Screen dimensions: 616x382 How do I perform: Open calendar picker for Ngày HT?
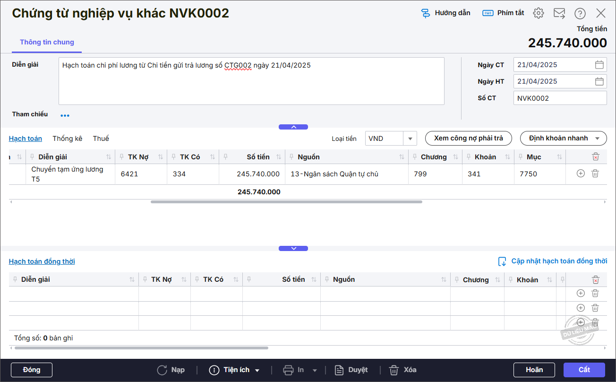tap(599, 81)
